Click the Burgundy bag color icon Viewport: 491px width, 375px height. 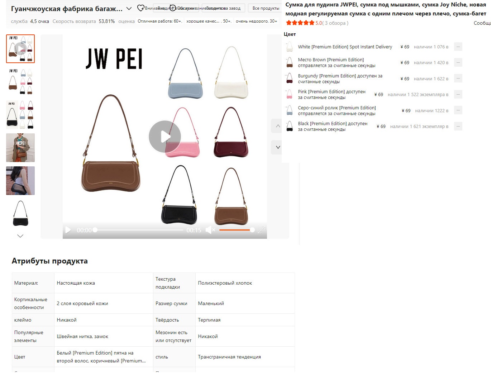coord(290,79)
